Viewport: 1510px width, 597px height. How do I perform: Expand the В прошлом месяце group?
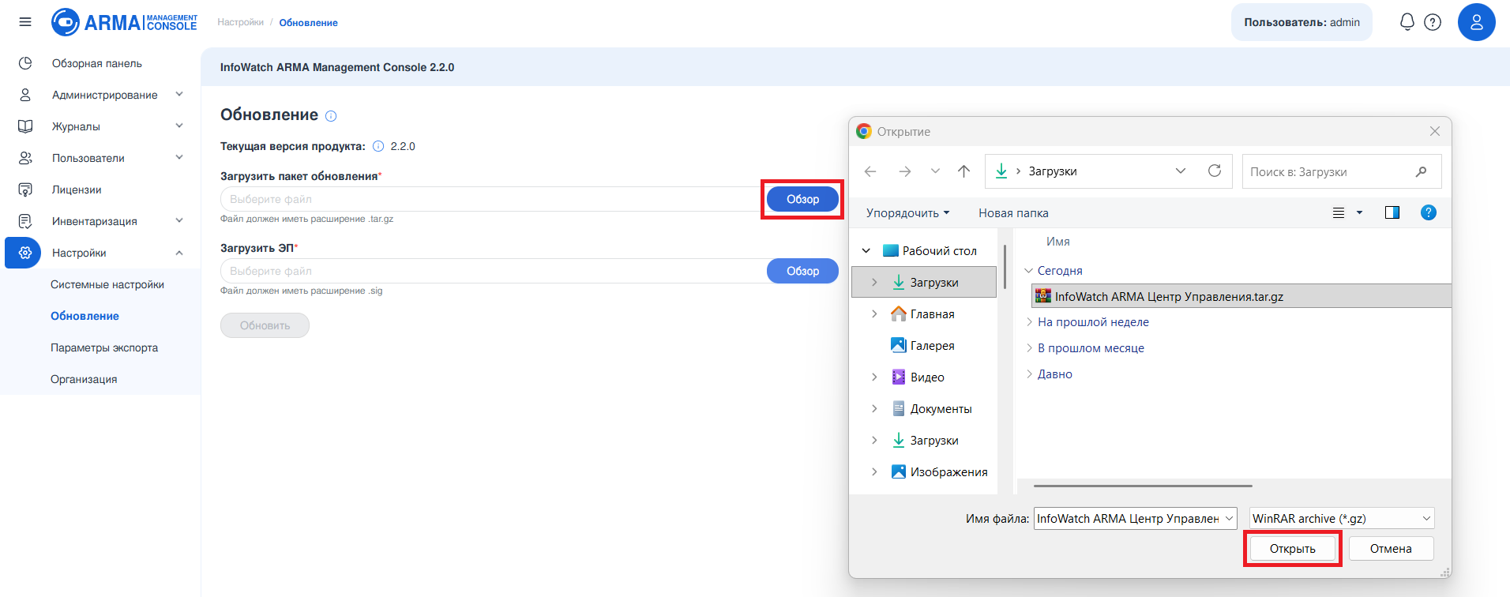tap(1029, 347)
